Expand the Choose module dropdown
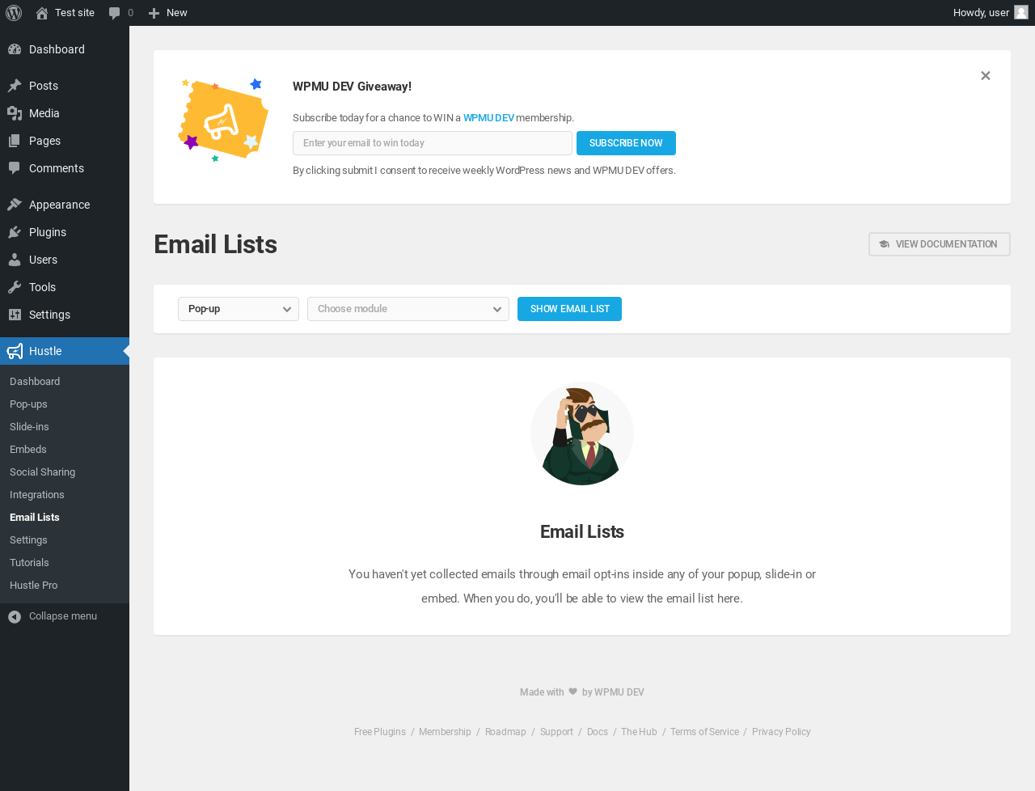 coord(408,309)
